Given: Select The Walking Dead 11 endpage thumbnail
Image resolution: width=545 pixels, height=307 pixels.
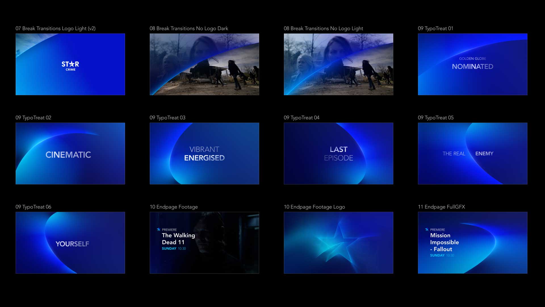Looking at the screenshot, I should 204,243.
